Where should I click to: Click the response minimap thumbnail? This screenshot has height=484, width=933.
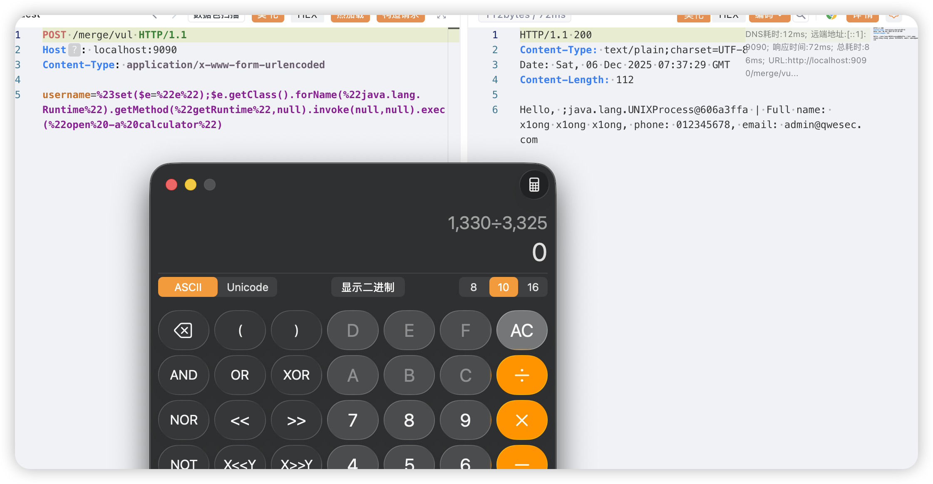tap(895, 34)
